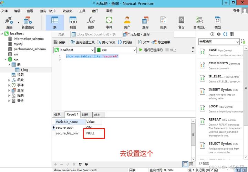Viewport: 248px width, 172px height.
Task: Open the 查看 menu
Action: click(30, 11)
